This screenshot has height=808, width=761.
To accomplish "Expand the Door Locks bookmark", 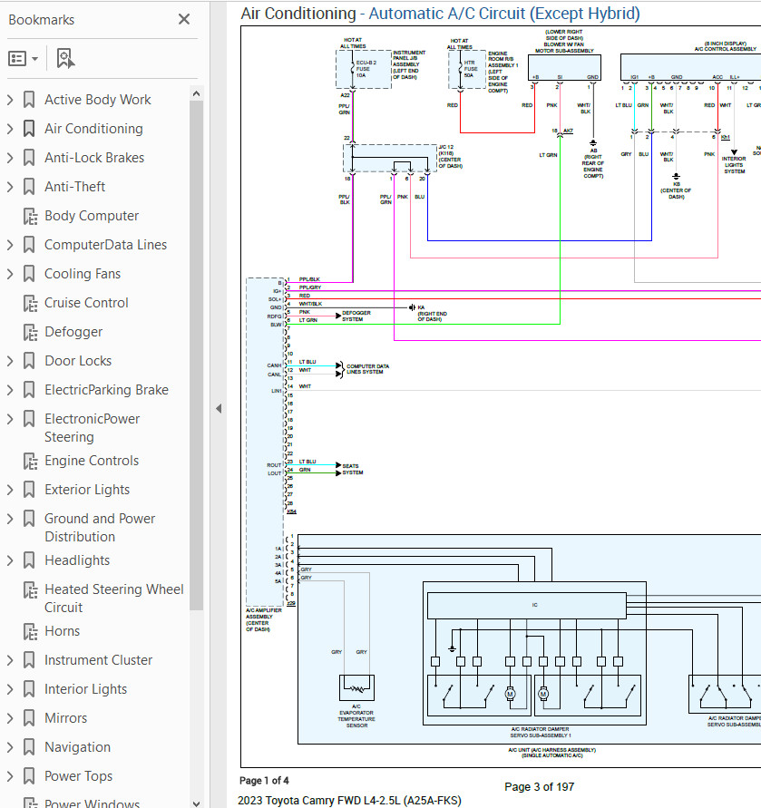I will [x=10, y=361].
